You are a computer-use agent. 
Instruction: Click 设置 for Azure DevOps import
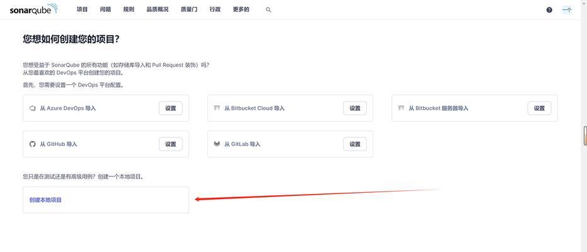point(171,108)
